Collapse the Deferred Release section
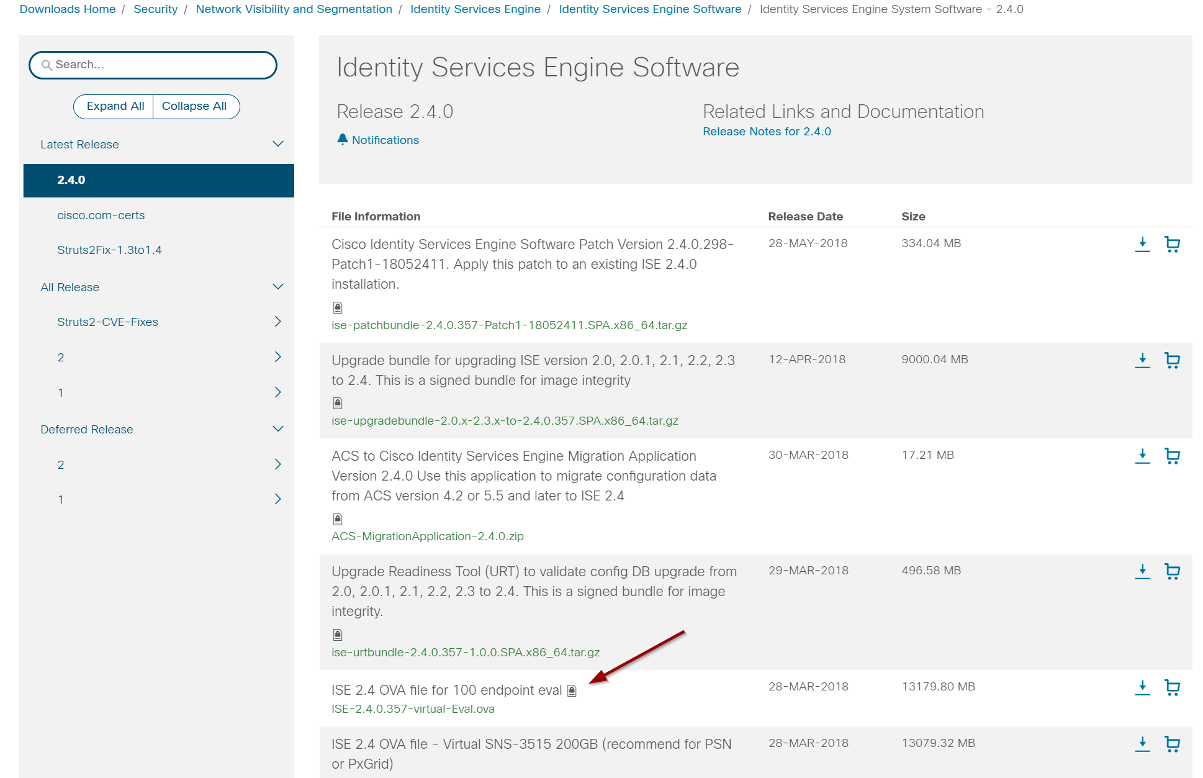Image resolution: width=1203 pixels, height=778 pixels. pyautogui.click(x=278, y=429)
